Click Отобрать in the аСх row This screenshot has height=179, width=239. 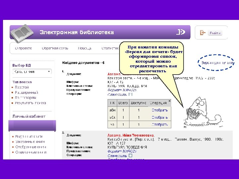click(160, 117)
